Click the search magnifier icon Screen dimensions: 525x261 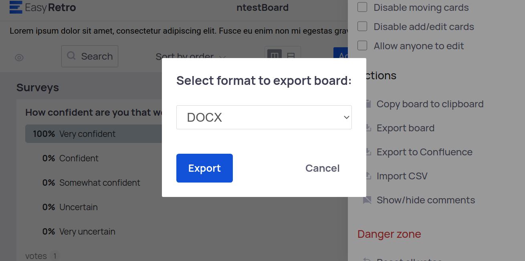(x=71, y=56)
